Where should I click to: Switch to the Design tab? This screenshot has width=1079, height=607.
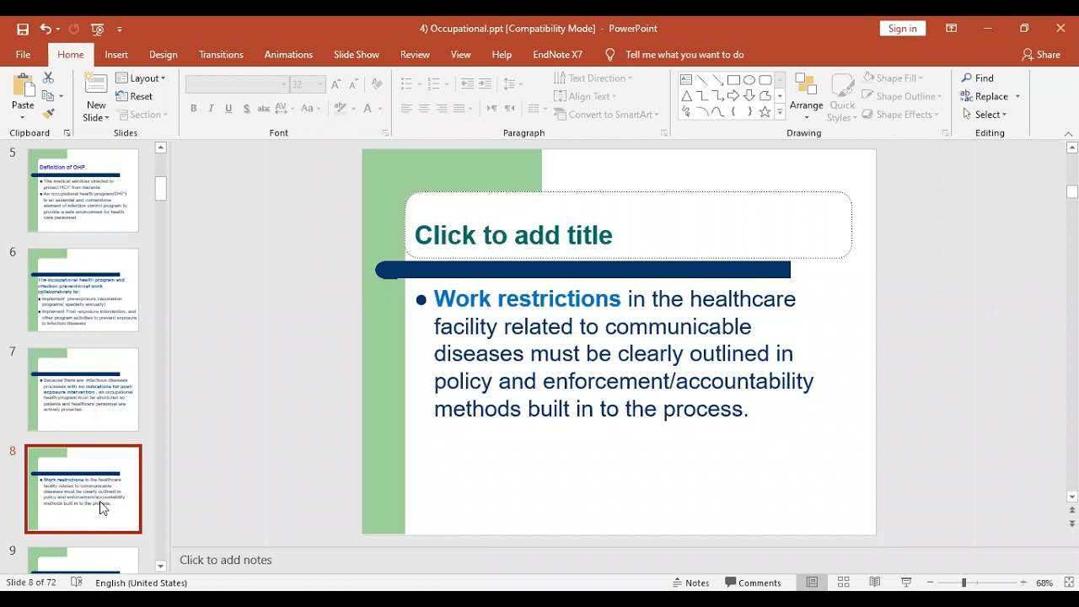[164, 55]
